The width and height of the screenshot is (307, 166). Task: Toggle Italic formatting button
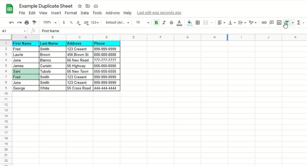click(x=164, y=23)
